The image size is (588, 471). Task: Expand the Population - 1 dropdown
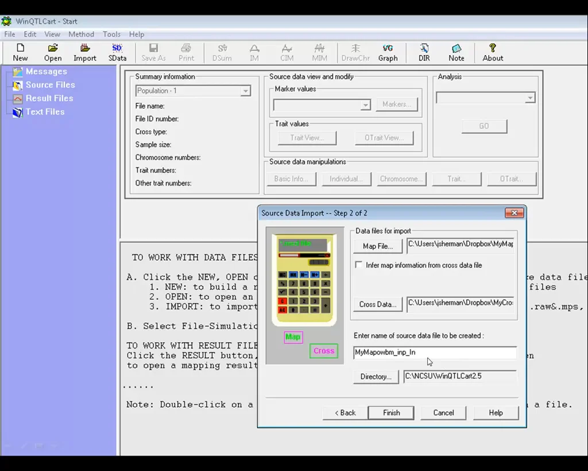(245, 91)
